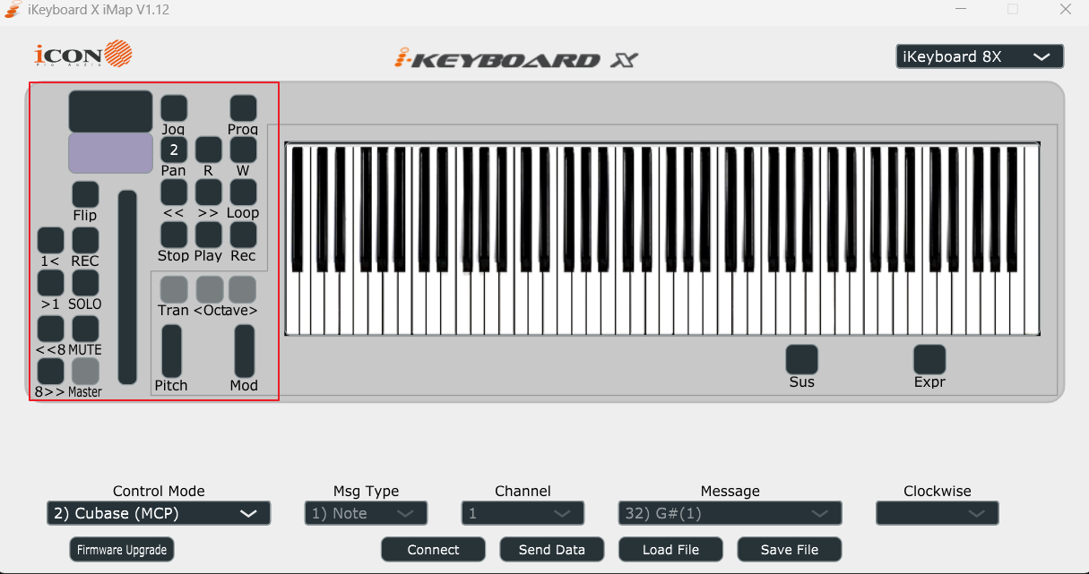Select the Mod wheel strip
This screenshot has width=1089, height=574.
(x=244, y=350)
